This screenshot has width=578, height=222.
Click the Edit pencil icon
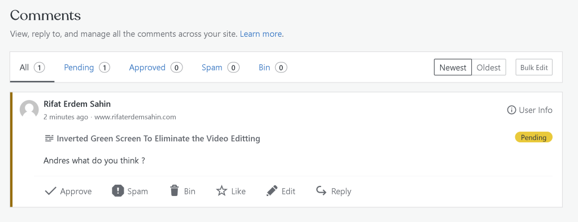272,191
